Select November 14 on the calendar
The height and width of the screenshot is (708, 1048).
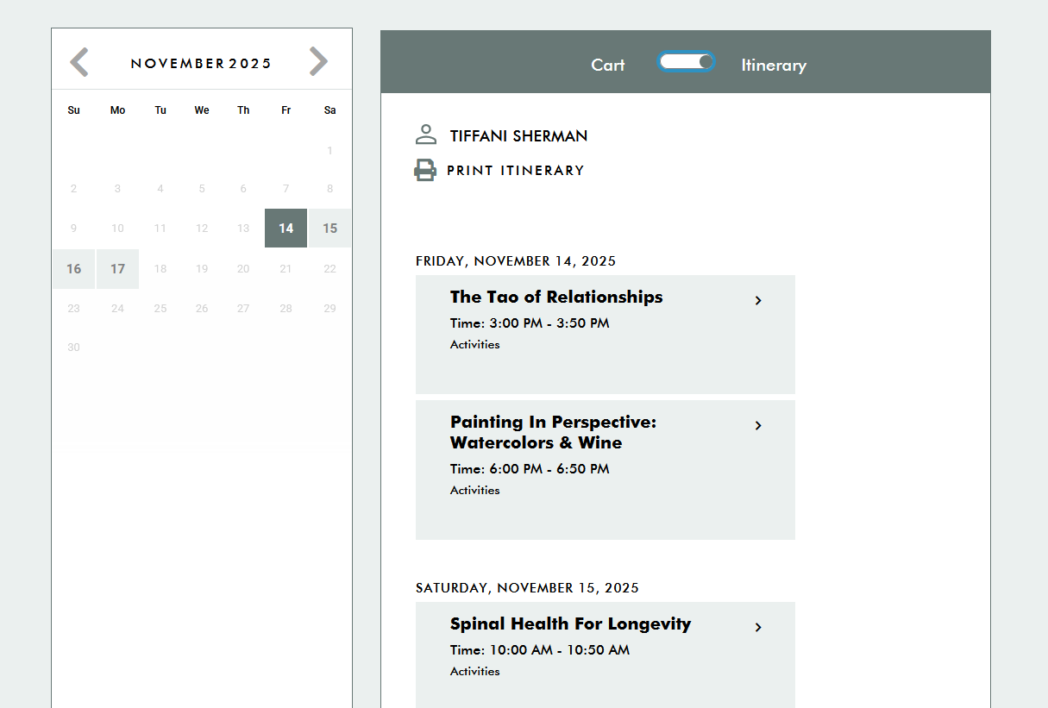pos(286,228)
